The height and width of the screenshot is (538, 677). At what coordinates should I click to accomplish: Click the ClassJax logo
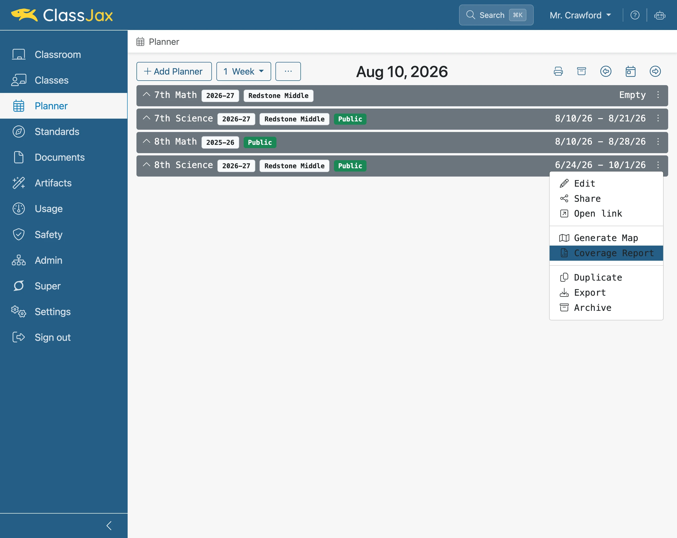(62, 15)
